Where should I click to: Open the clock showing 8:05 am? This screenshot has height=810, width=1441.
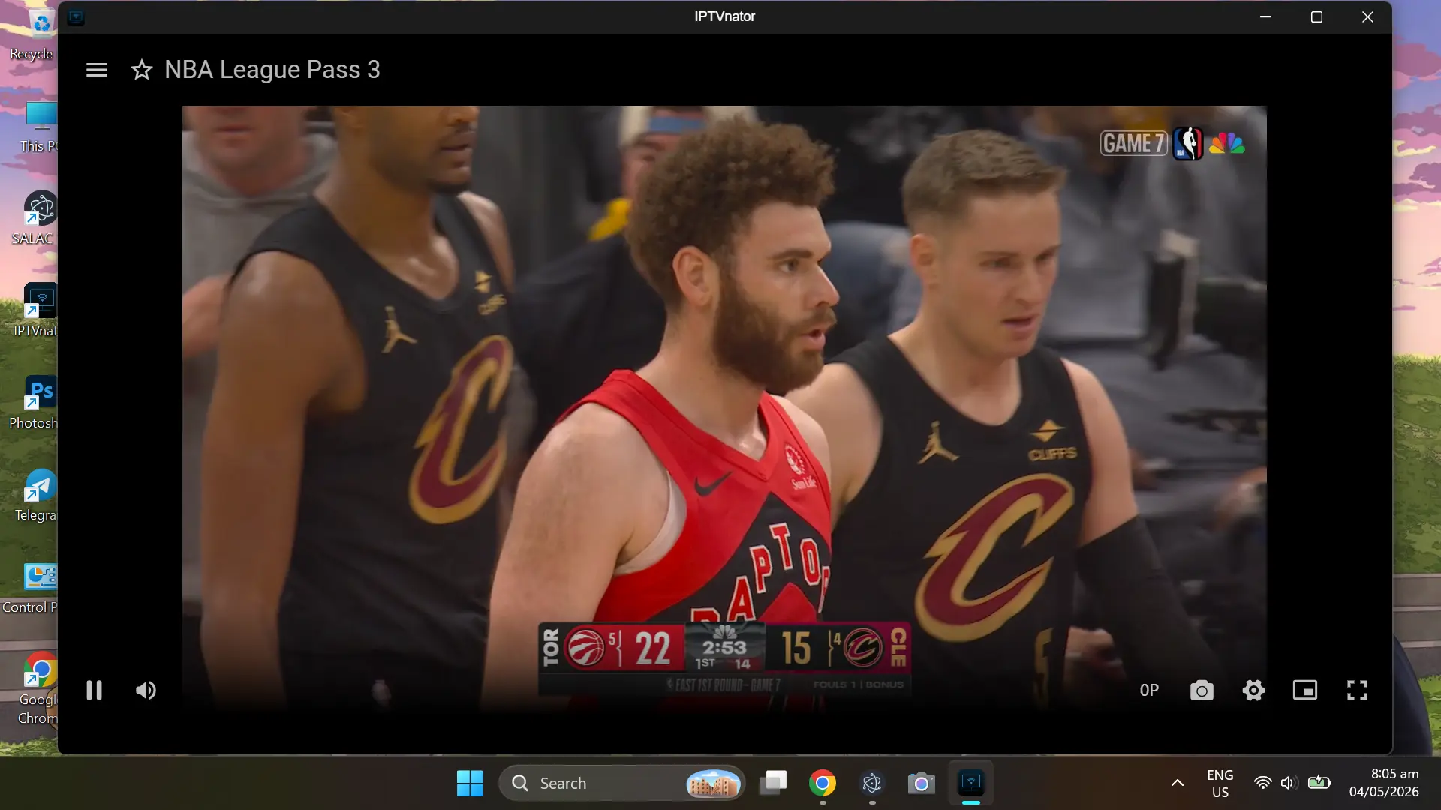click(x=1384, y=783)
